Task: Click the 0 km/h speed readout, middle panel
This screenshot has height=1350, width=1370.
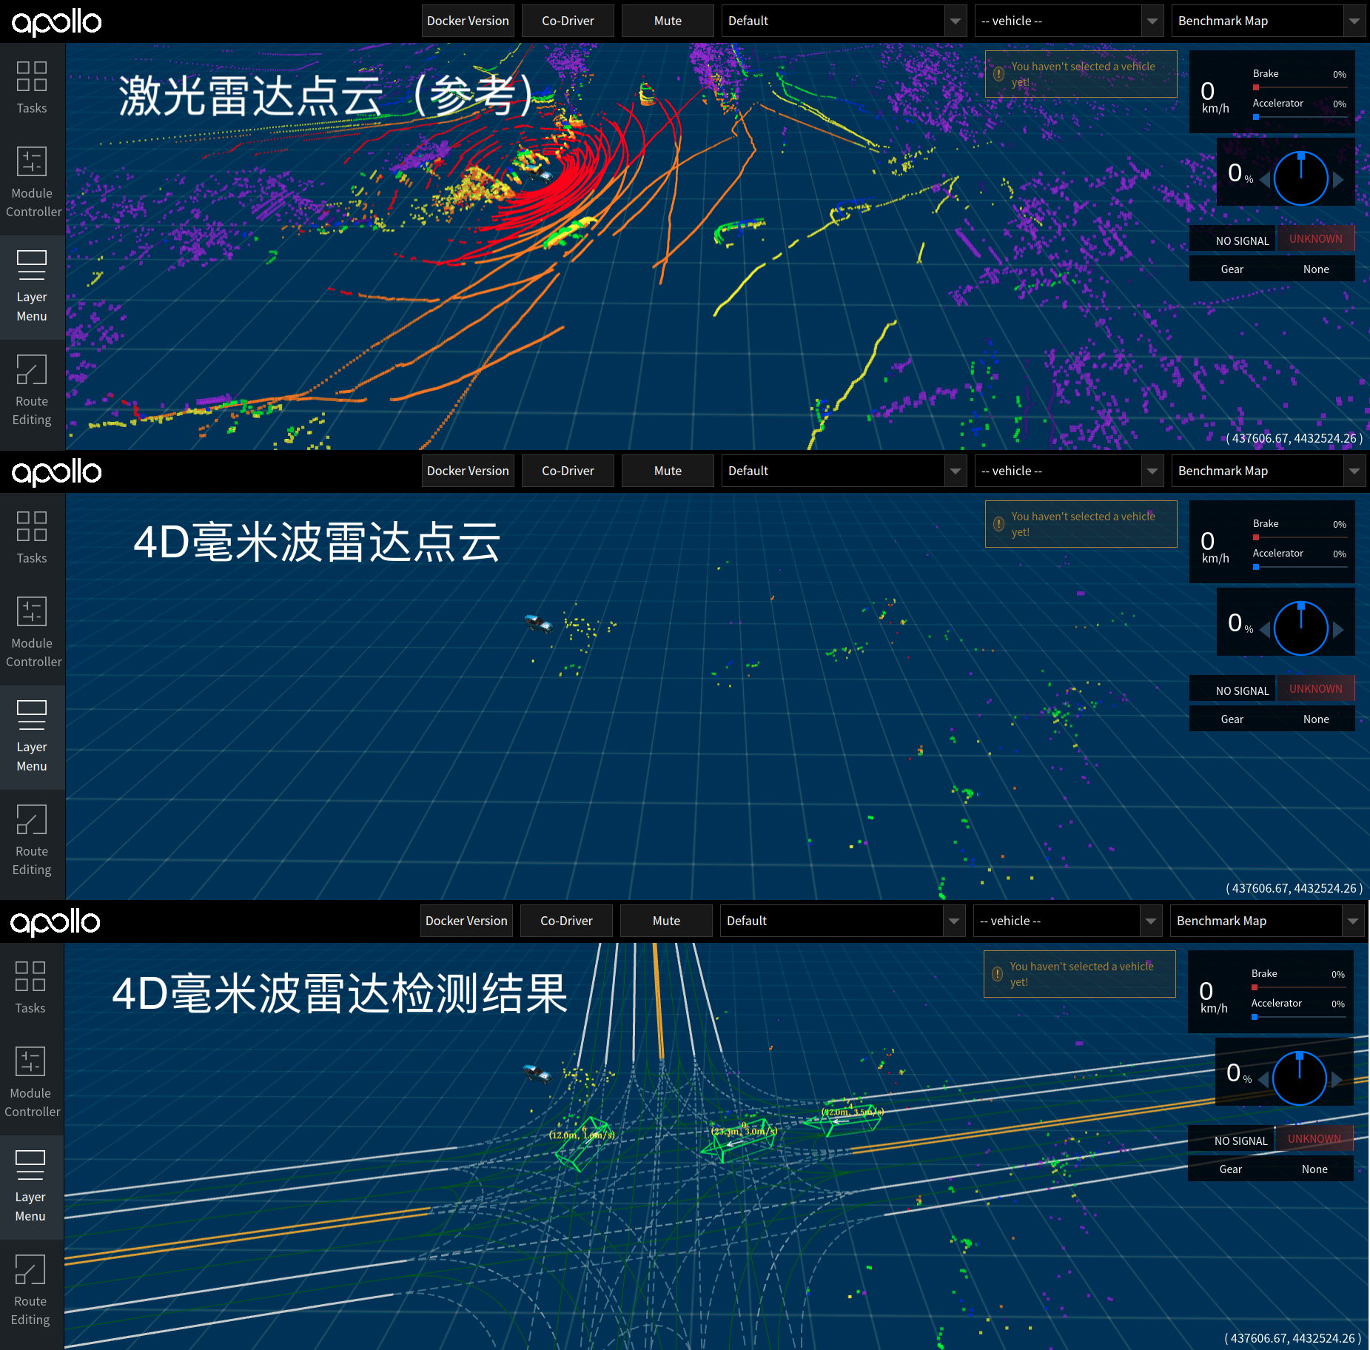Action: 1215,548
